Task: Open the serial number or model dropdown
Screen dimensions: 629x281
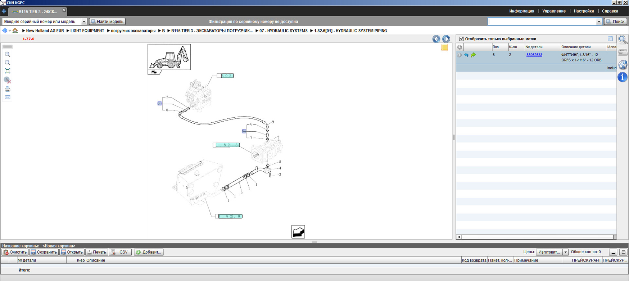Action: point(84,22)
